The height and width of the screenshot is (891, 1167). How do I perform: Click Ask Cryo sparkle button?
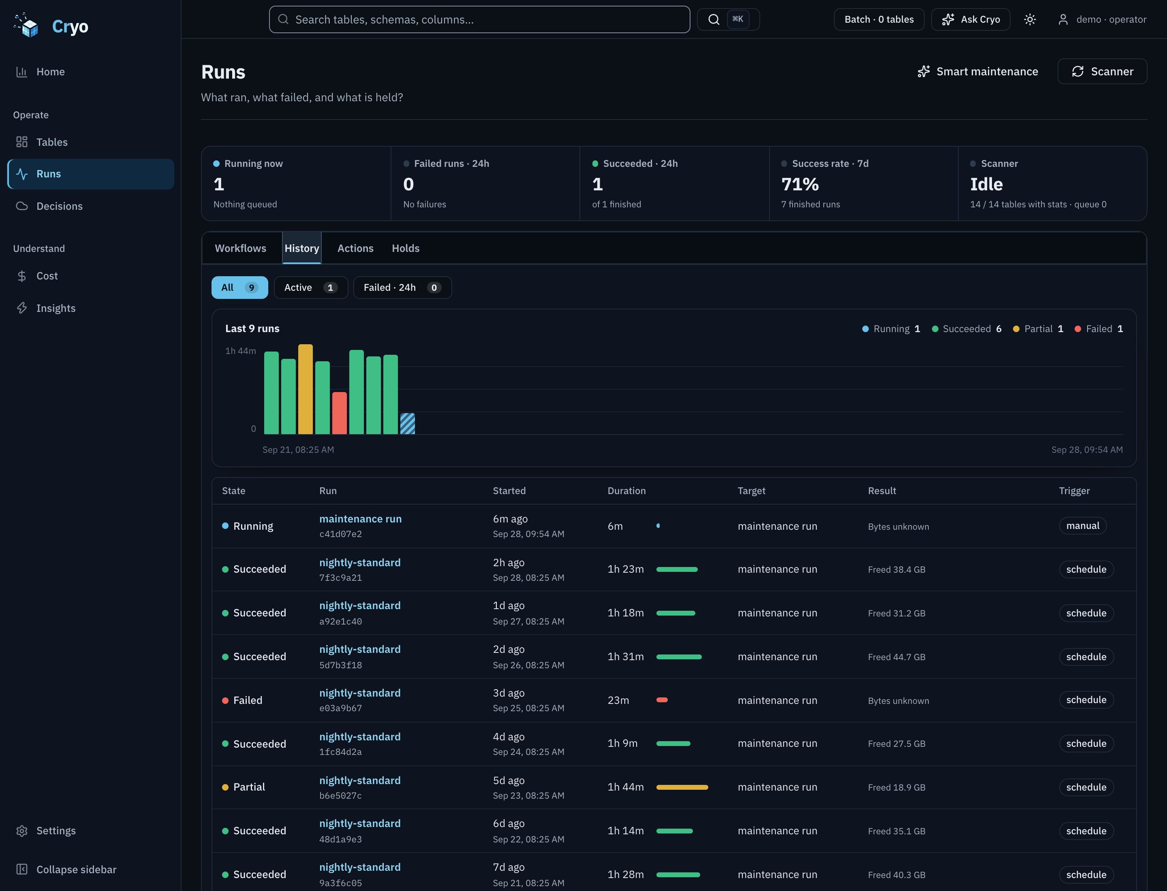(970, 19)
